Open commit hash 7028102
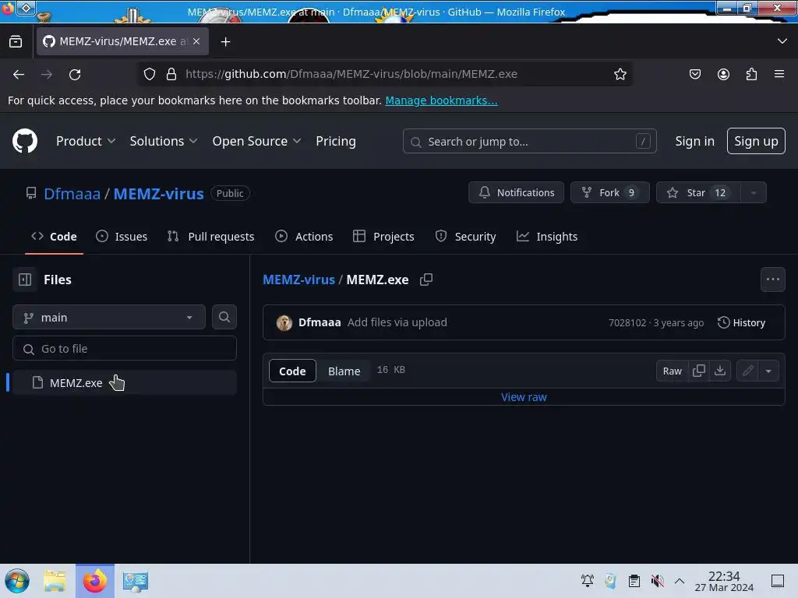This screenshot has width=798, height=598. click(627, 322)
